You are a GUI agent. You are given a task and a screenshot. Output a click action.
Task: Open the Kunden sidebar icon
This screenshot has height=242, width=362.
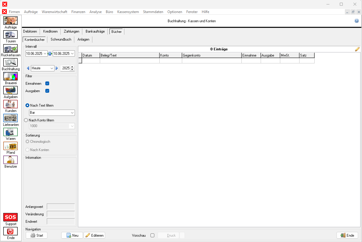click(x=10, y=104)
